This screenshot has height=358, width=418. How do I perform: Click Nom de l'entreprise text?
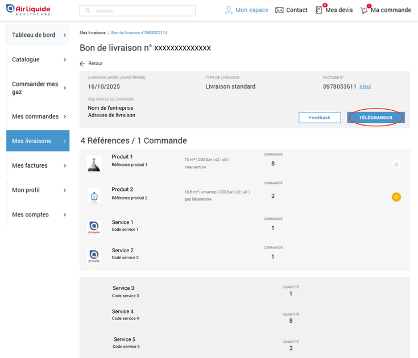click(x=111, y=108)
